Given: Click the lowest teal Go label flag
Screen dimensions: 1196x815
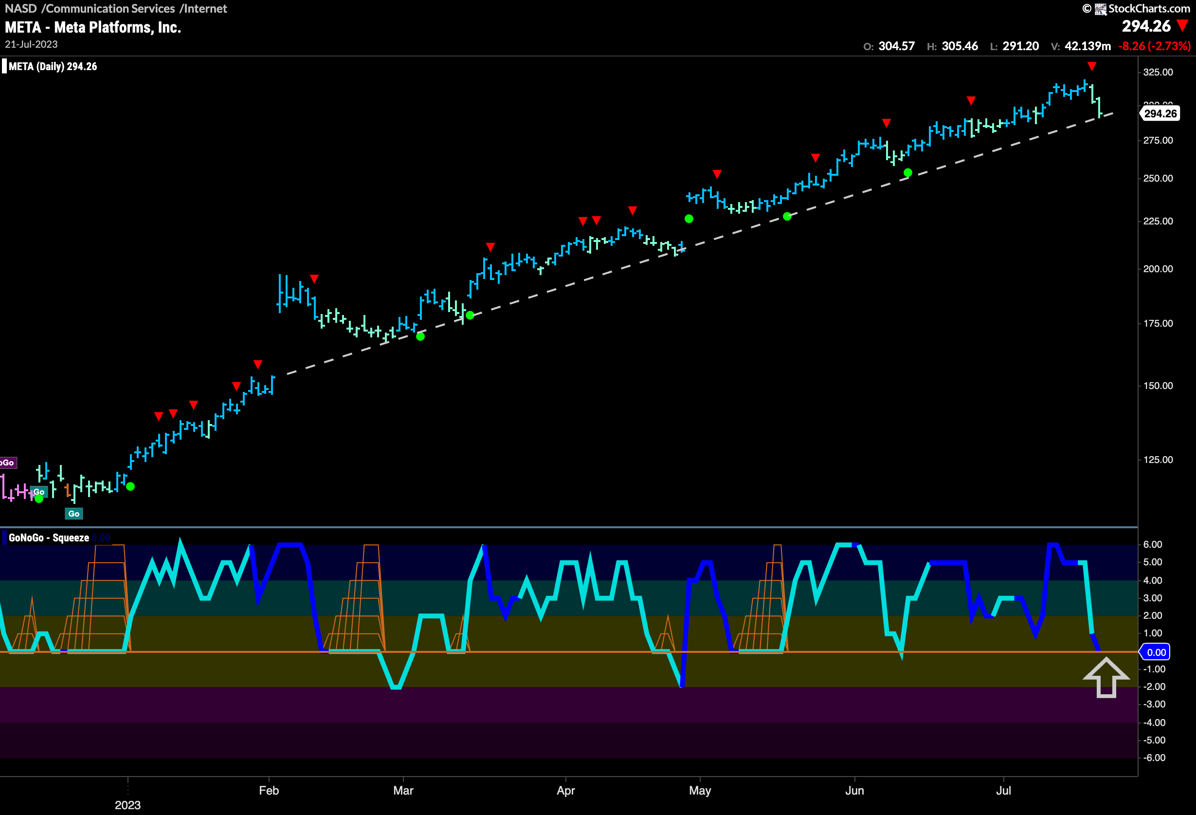Looking at the screenshot, I should (x=73, y=513).
